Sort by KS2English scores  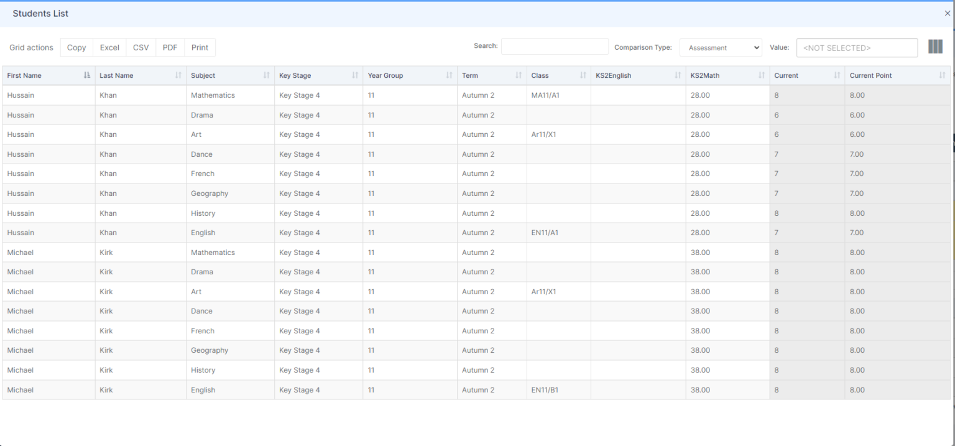click(677, 75)
